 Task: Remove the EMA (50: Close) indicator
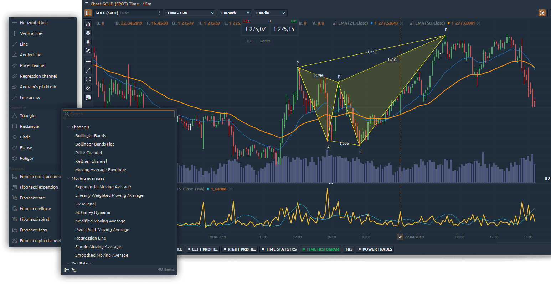click(478, 23)
